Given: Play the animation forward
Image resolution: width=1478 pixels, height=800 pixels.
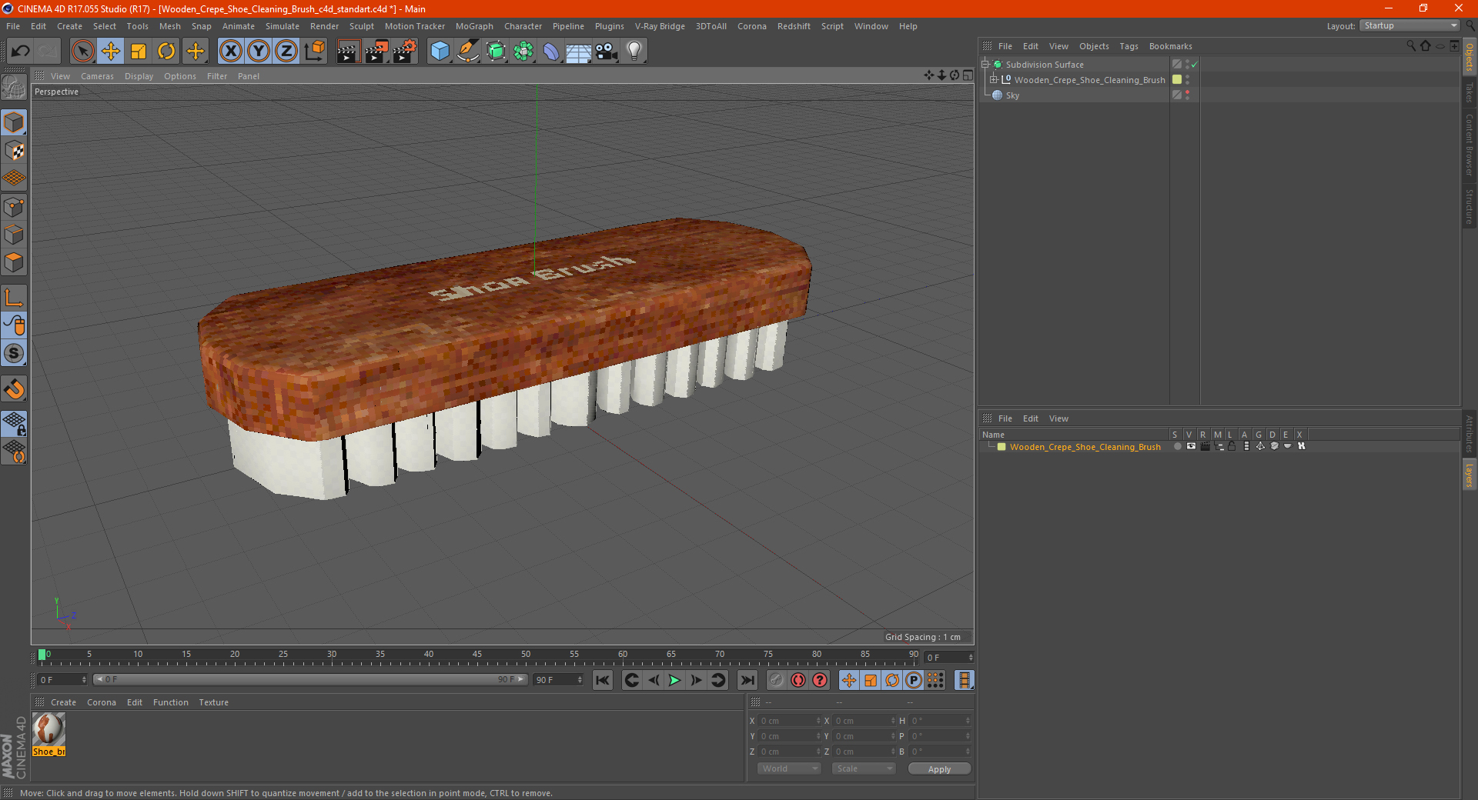Looking at the screenshot, I should tap(674, 680).
